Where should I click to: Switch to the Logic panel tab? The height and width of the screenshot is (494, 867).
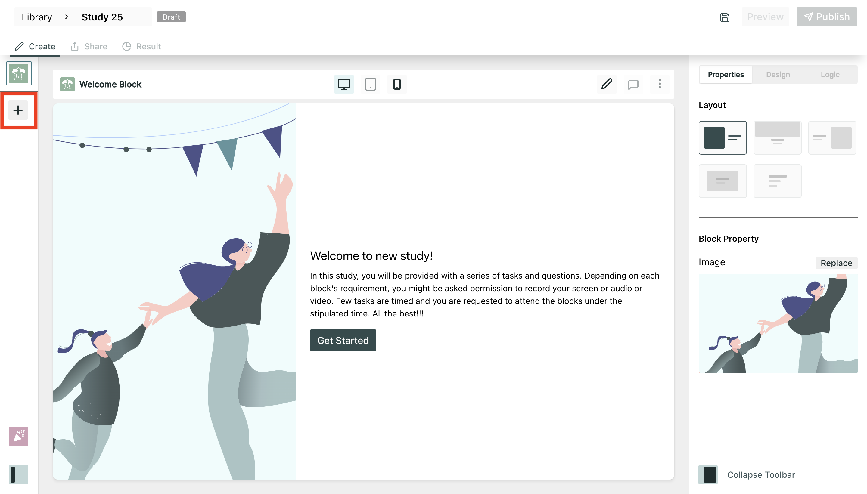(x=830, y=75)
